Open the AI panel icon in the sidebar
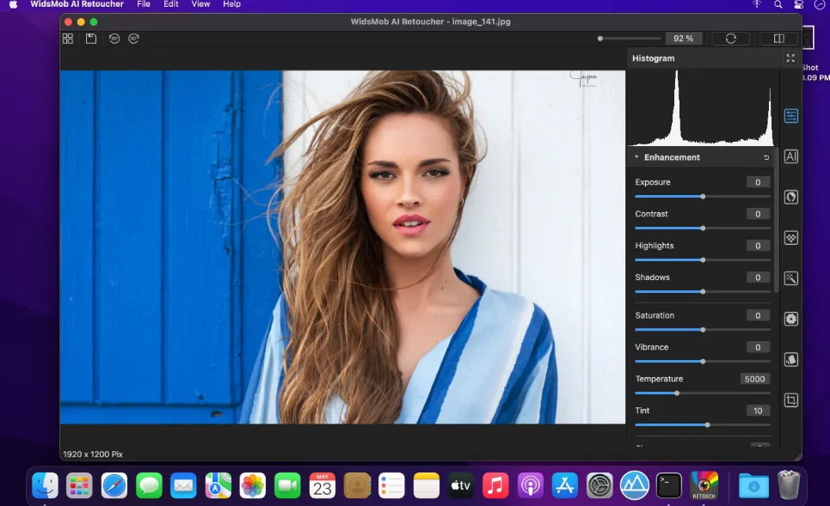This screenshot has width=830, height=506. tap(790, 156)
